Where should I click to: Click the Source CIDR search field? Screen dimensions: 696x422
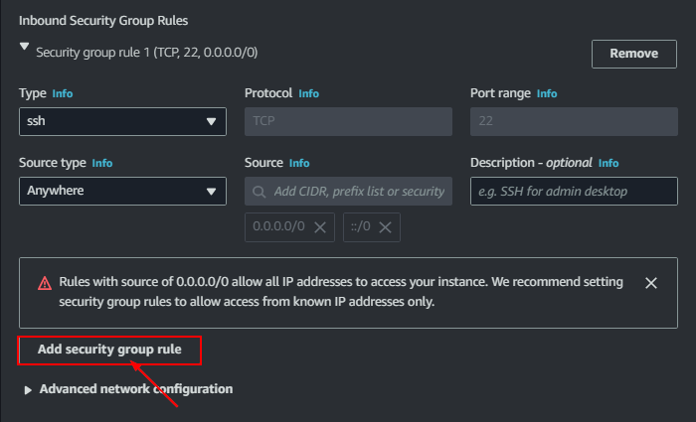[x=358, y=191]
